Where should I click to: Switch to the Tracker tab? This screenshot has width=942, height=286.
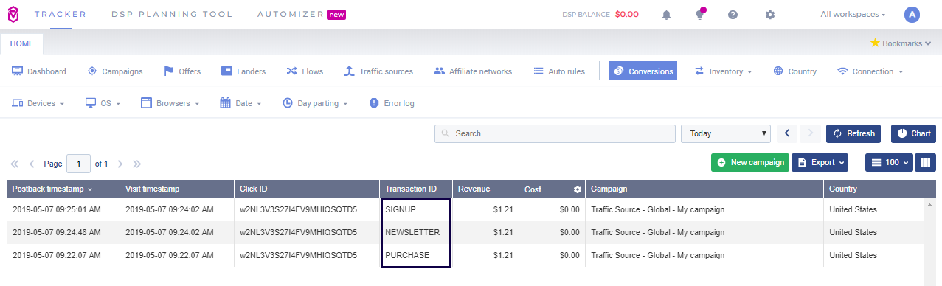(x=60, y=14)
